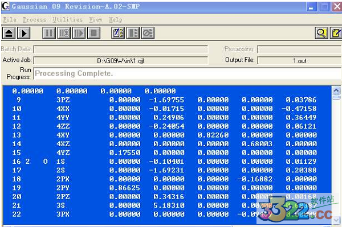Click value -0.47158 in row 10
342x227 pixels.
299,109
